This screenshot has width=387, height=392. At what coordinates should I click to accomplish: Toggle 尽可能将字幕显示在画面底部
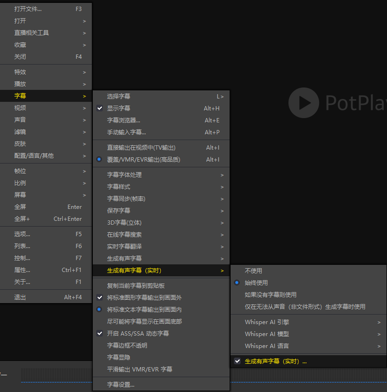161,322
